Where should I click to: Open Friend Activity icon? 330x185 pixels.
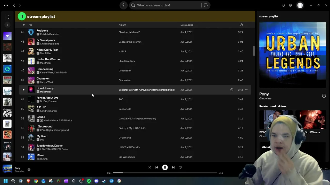click(291, 5)
